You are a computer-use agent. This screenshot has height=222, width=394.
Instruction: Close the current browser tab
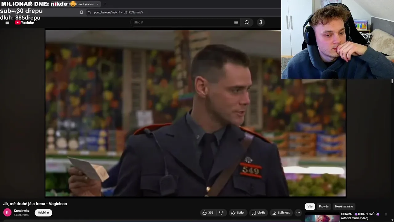tap(98, 4)
